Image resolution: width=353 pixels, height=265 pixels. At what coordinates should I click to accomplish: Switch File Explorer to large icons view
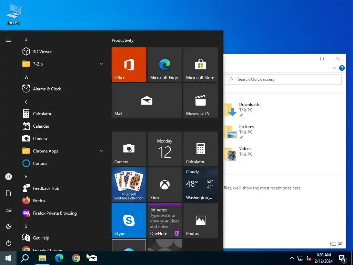pyautogui.click(x=341, y=244)
